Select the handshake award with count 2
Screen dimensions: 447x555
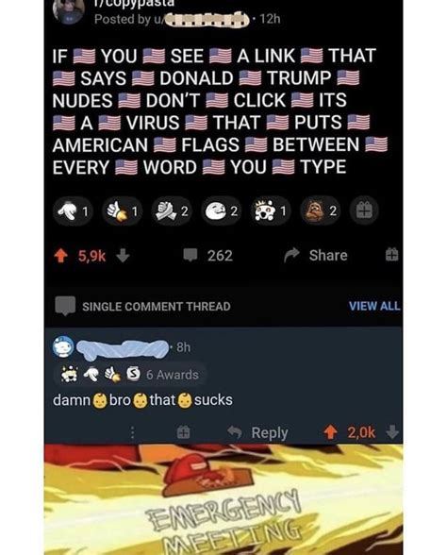(172, 211)
